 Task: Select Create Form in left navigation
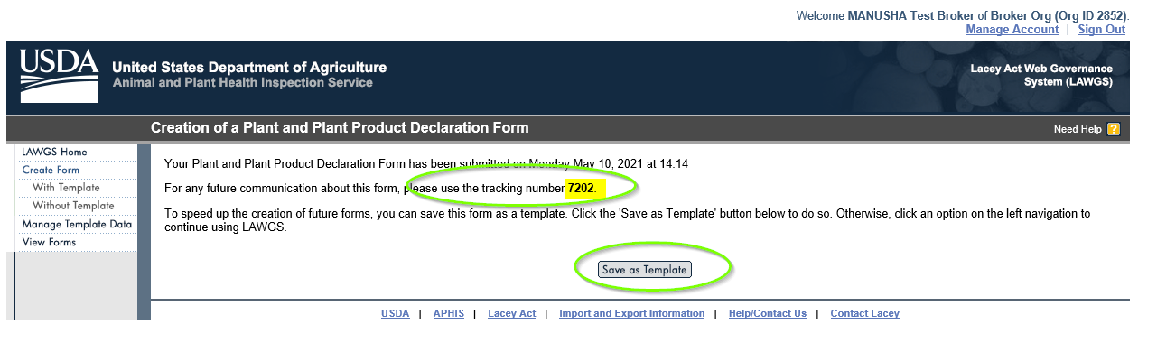coord(51,170)
